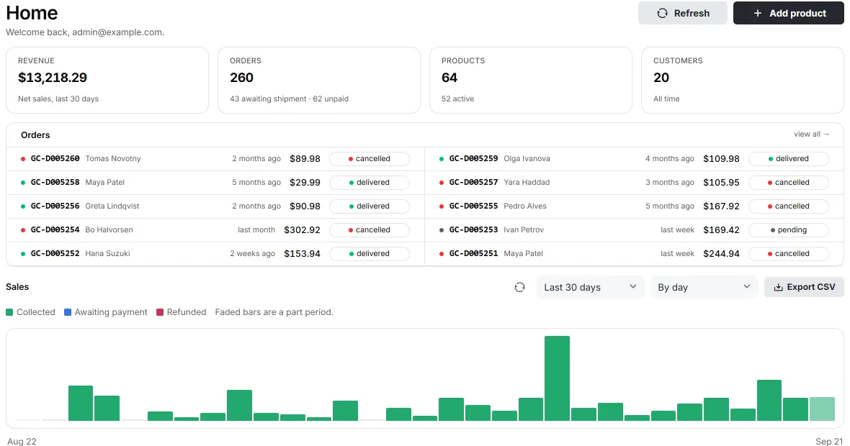This screenshot has height=446, width=850.
Task: Click the Refresh button at top
Action: click(682, 13)
